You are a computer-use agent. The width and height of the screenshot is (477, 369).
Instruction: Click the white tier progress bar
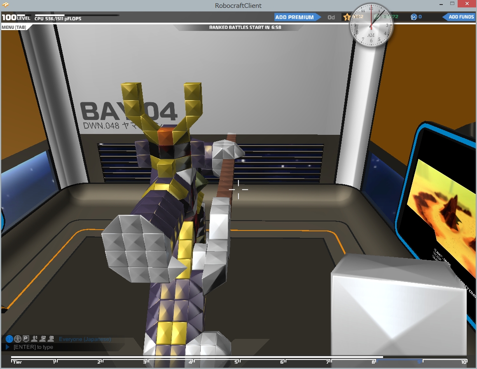pos(197,357)
